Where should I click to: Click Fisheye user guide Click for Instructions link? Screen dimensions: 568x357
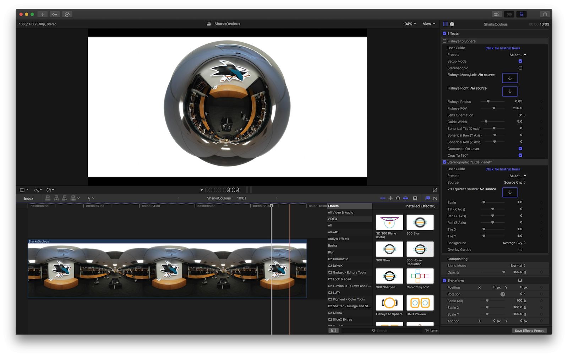coord(502,48)
